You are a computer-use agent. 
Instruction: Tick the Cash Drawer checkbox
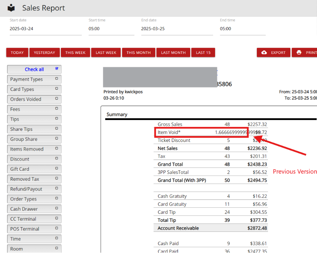tap(57, 208)
